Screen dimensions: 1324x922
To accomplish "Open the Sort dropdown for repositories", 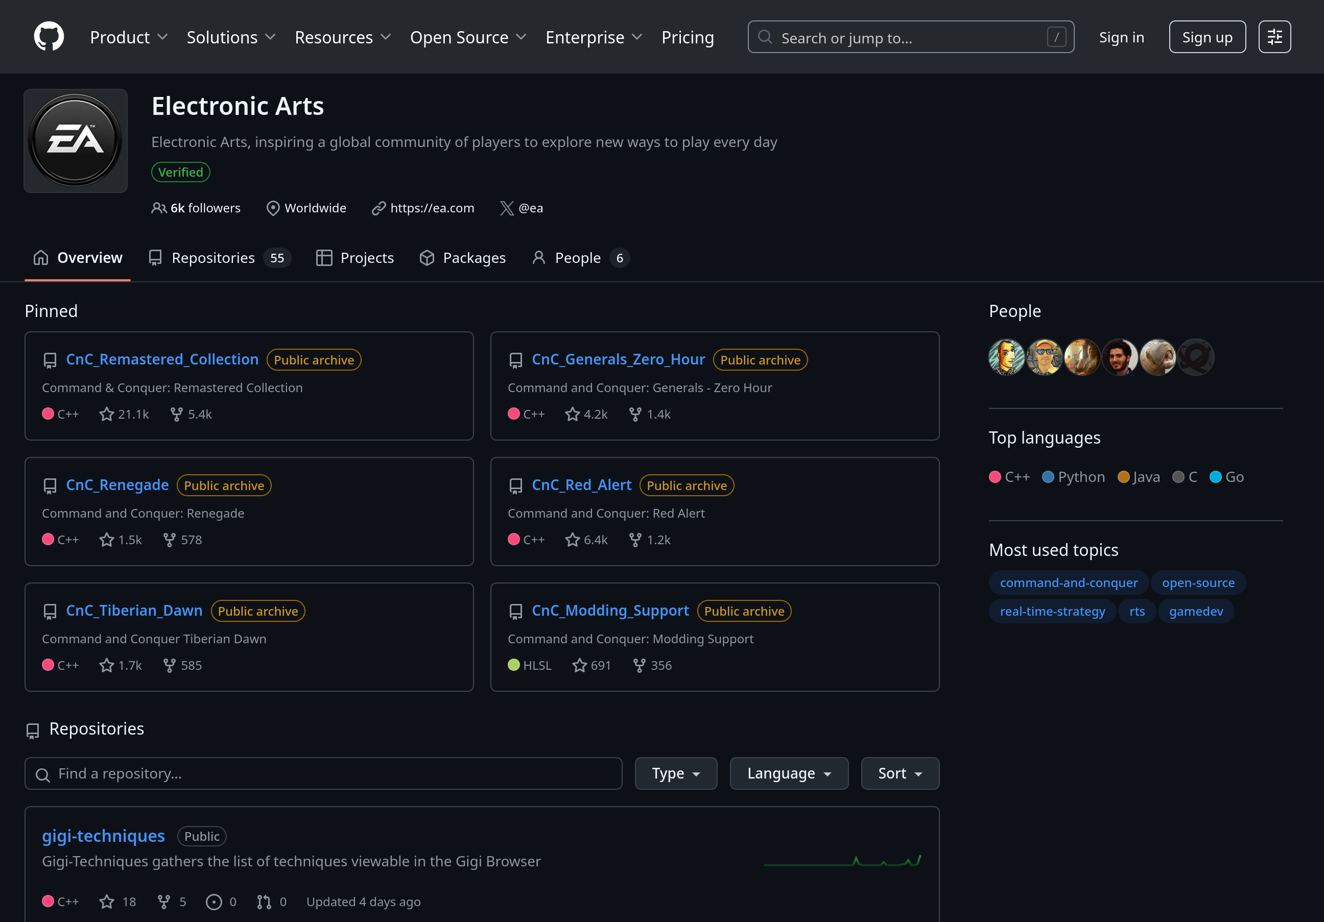I will coord(900,773).
